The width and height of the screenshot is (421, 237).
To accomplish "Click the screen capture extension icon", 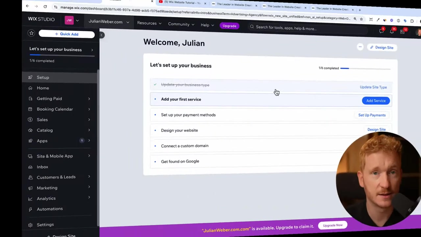I will 371,20.
